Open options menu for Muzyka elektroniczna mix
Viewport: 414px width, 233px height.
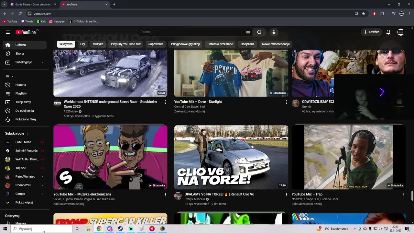coord(166,194)
